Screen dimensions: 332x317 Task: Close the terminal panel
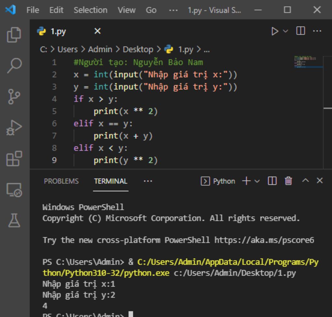(x=319, y=180)
